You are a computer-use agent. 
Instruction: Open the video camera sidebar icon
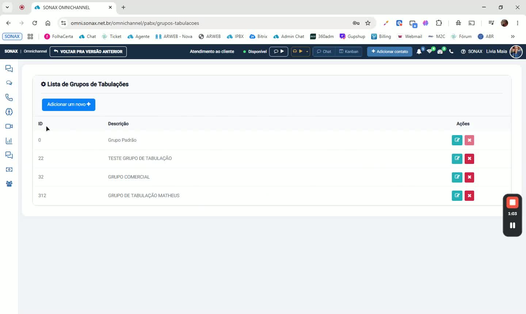click(9, 126)
